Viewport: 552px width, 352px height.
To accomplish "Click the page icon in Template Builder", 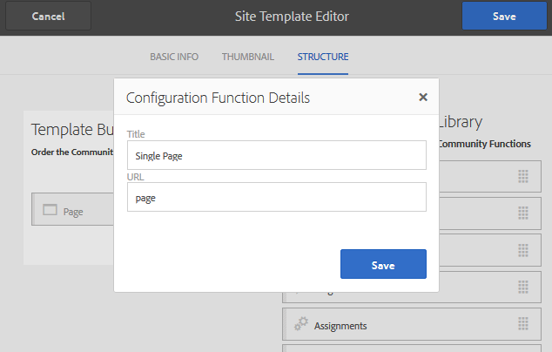I will [x=50, y=210].
